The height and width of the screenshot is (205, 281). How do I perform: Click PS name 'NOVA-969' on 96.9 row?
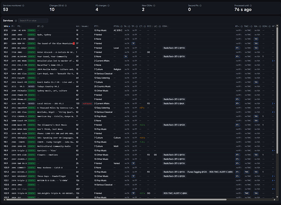[x=22, y=129]
